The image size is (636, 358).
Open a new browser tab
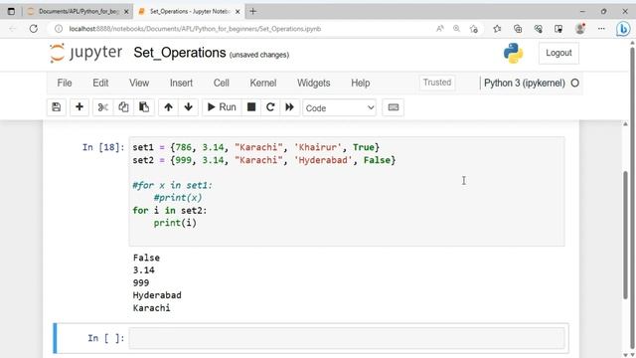point(253,11)
